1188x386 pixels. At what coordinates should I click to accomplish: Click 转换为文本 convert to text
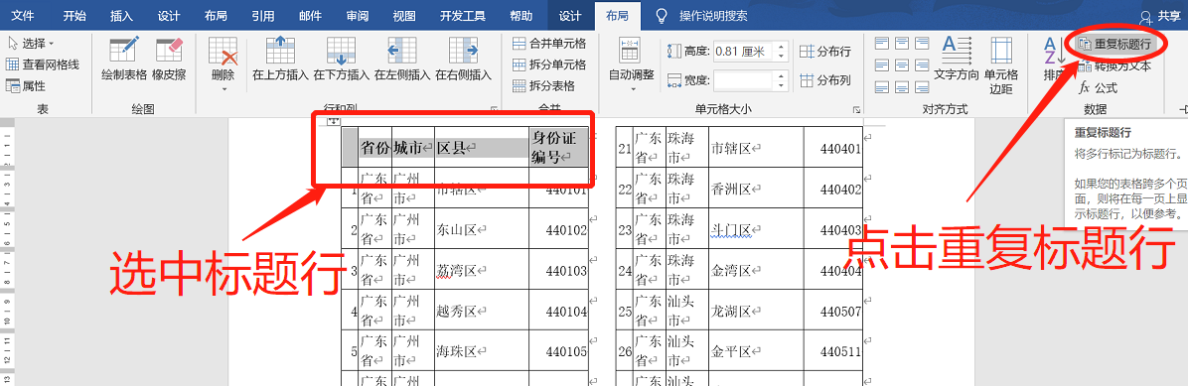click(x=1114, y=65)
